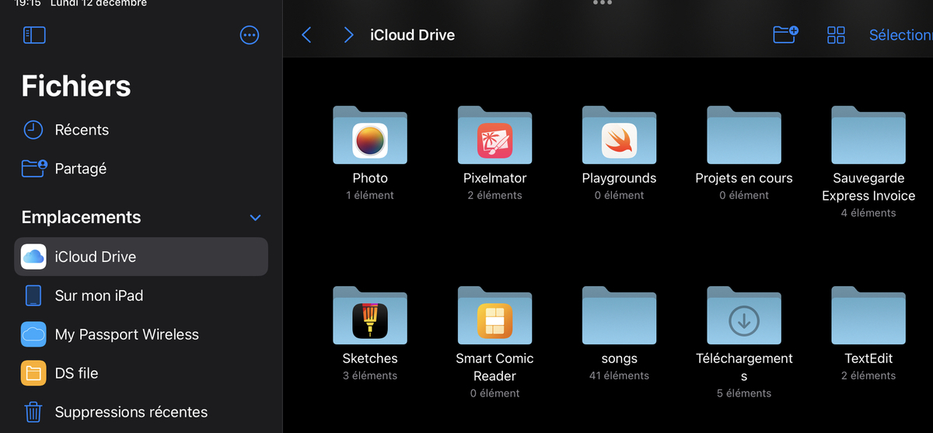Click '5 éléments' under Téléchargements
Image resolution: width=933 pixels, height=433 pixels.
pos(744,393)
